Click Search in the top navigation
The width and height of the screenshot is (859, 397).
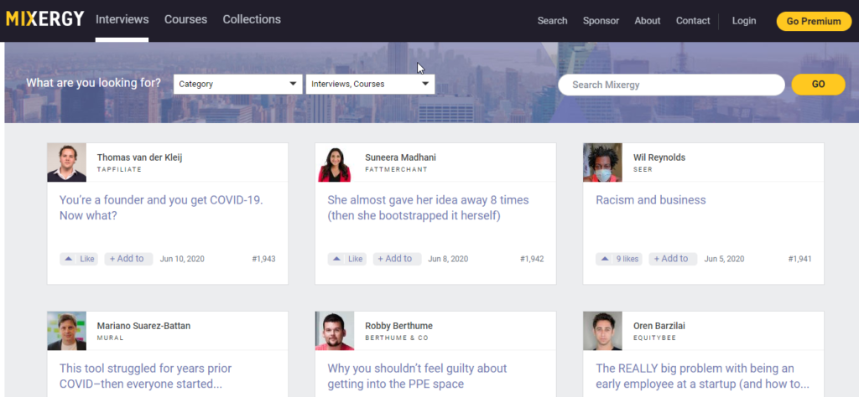click(x=552, y=21)
